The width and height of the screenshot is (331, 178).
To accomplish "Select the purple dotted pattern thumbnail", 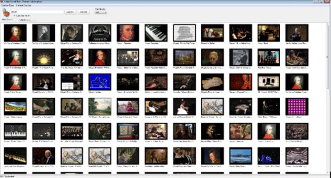I will (297, 107).
